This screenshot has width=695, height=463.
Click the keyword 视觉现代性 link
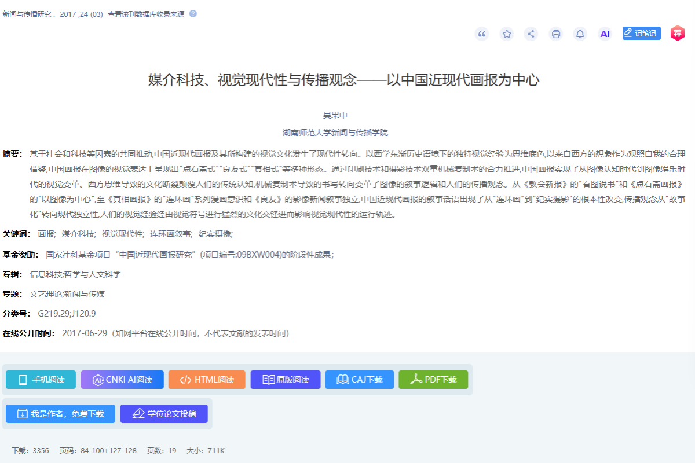[x=122, y=234]
